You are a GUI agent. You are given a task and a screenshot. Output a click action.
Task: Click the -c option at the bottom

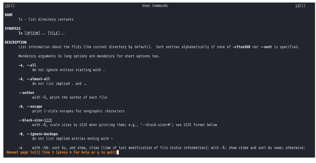click(21, 148)
